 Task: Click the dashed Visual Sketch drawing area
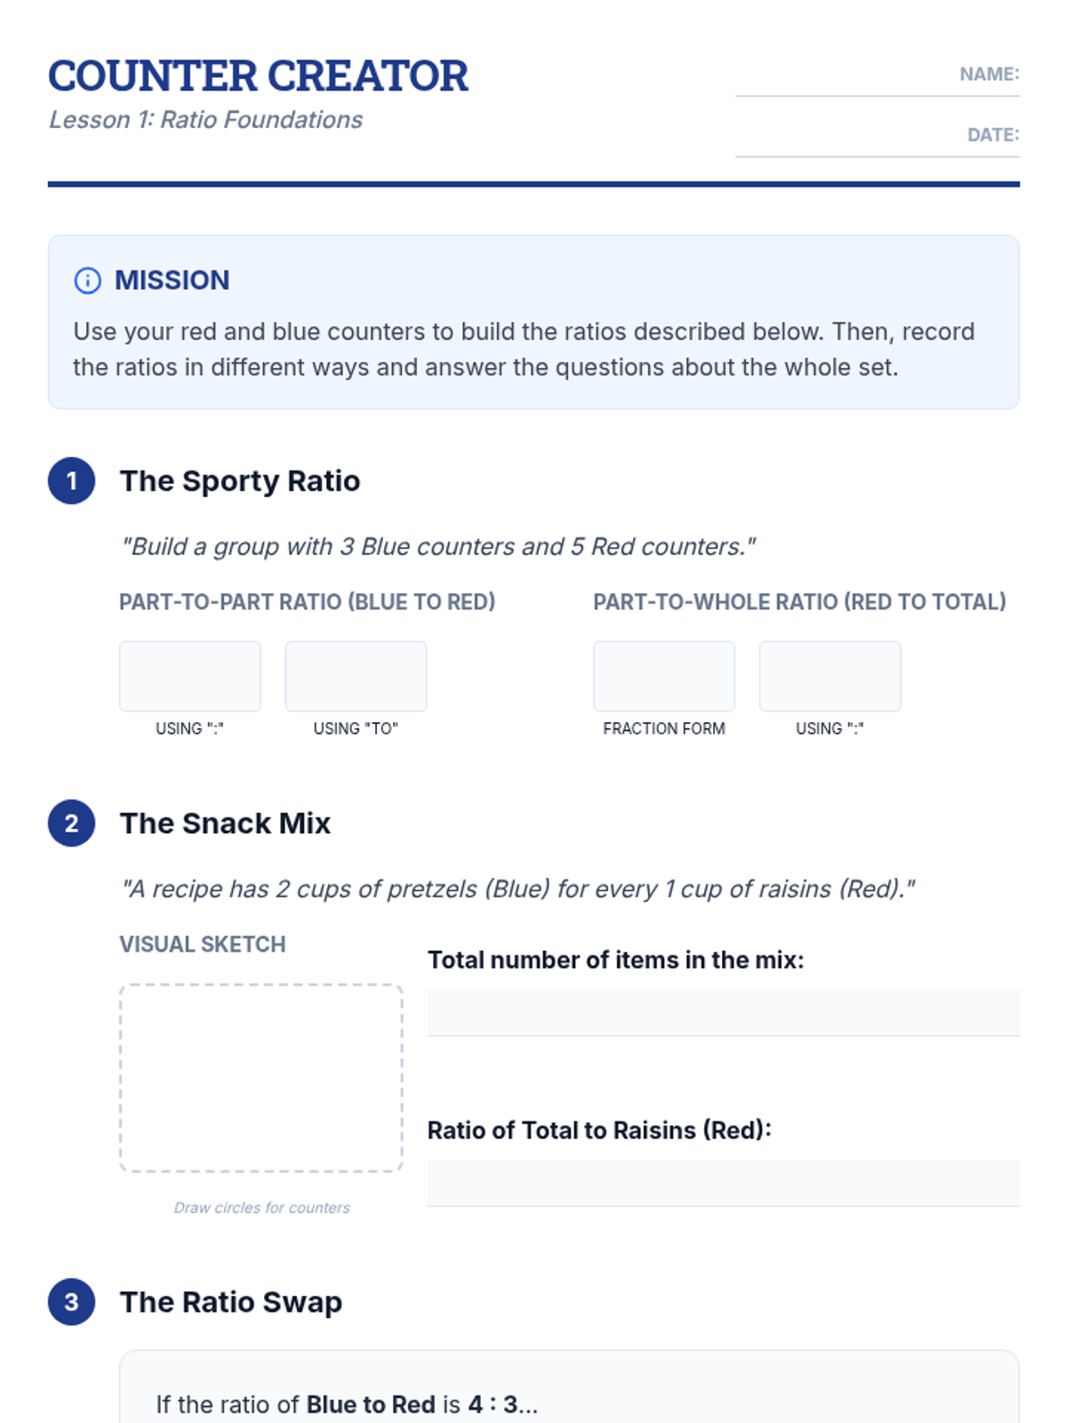point(261,1078)
